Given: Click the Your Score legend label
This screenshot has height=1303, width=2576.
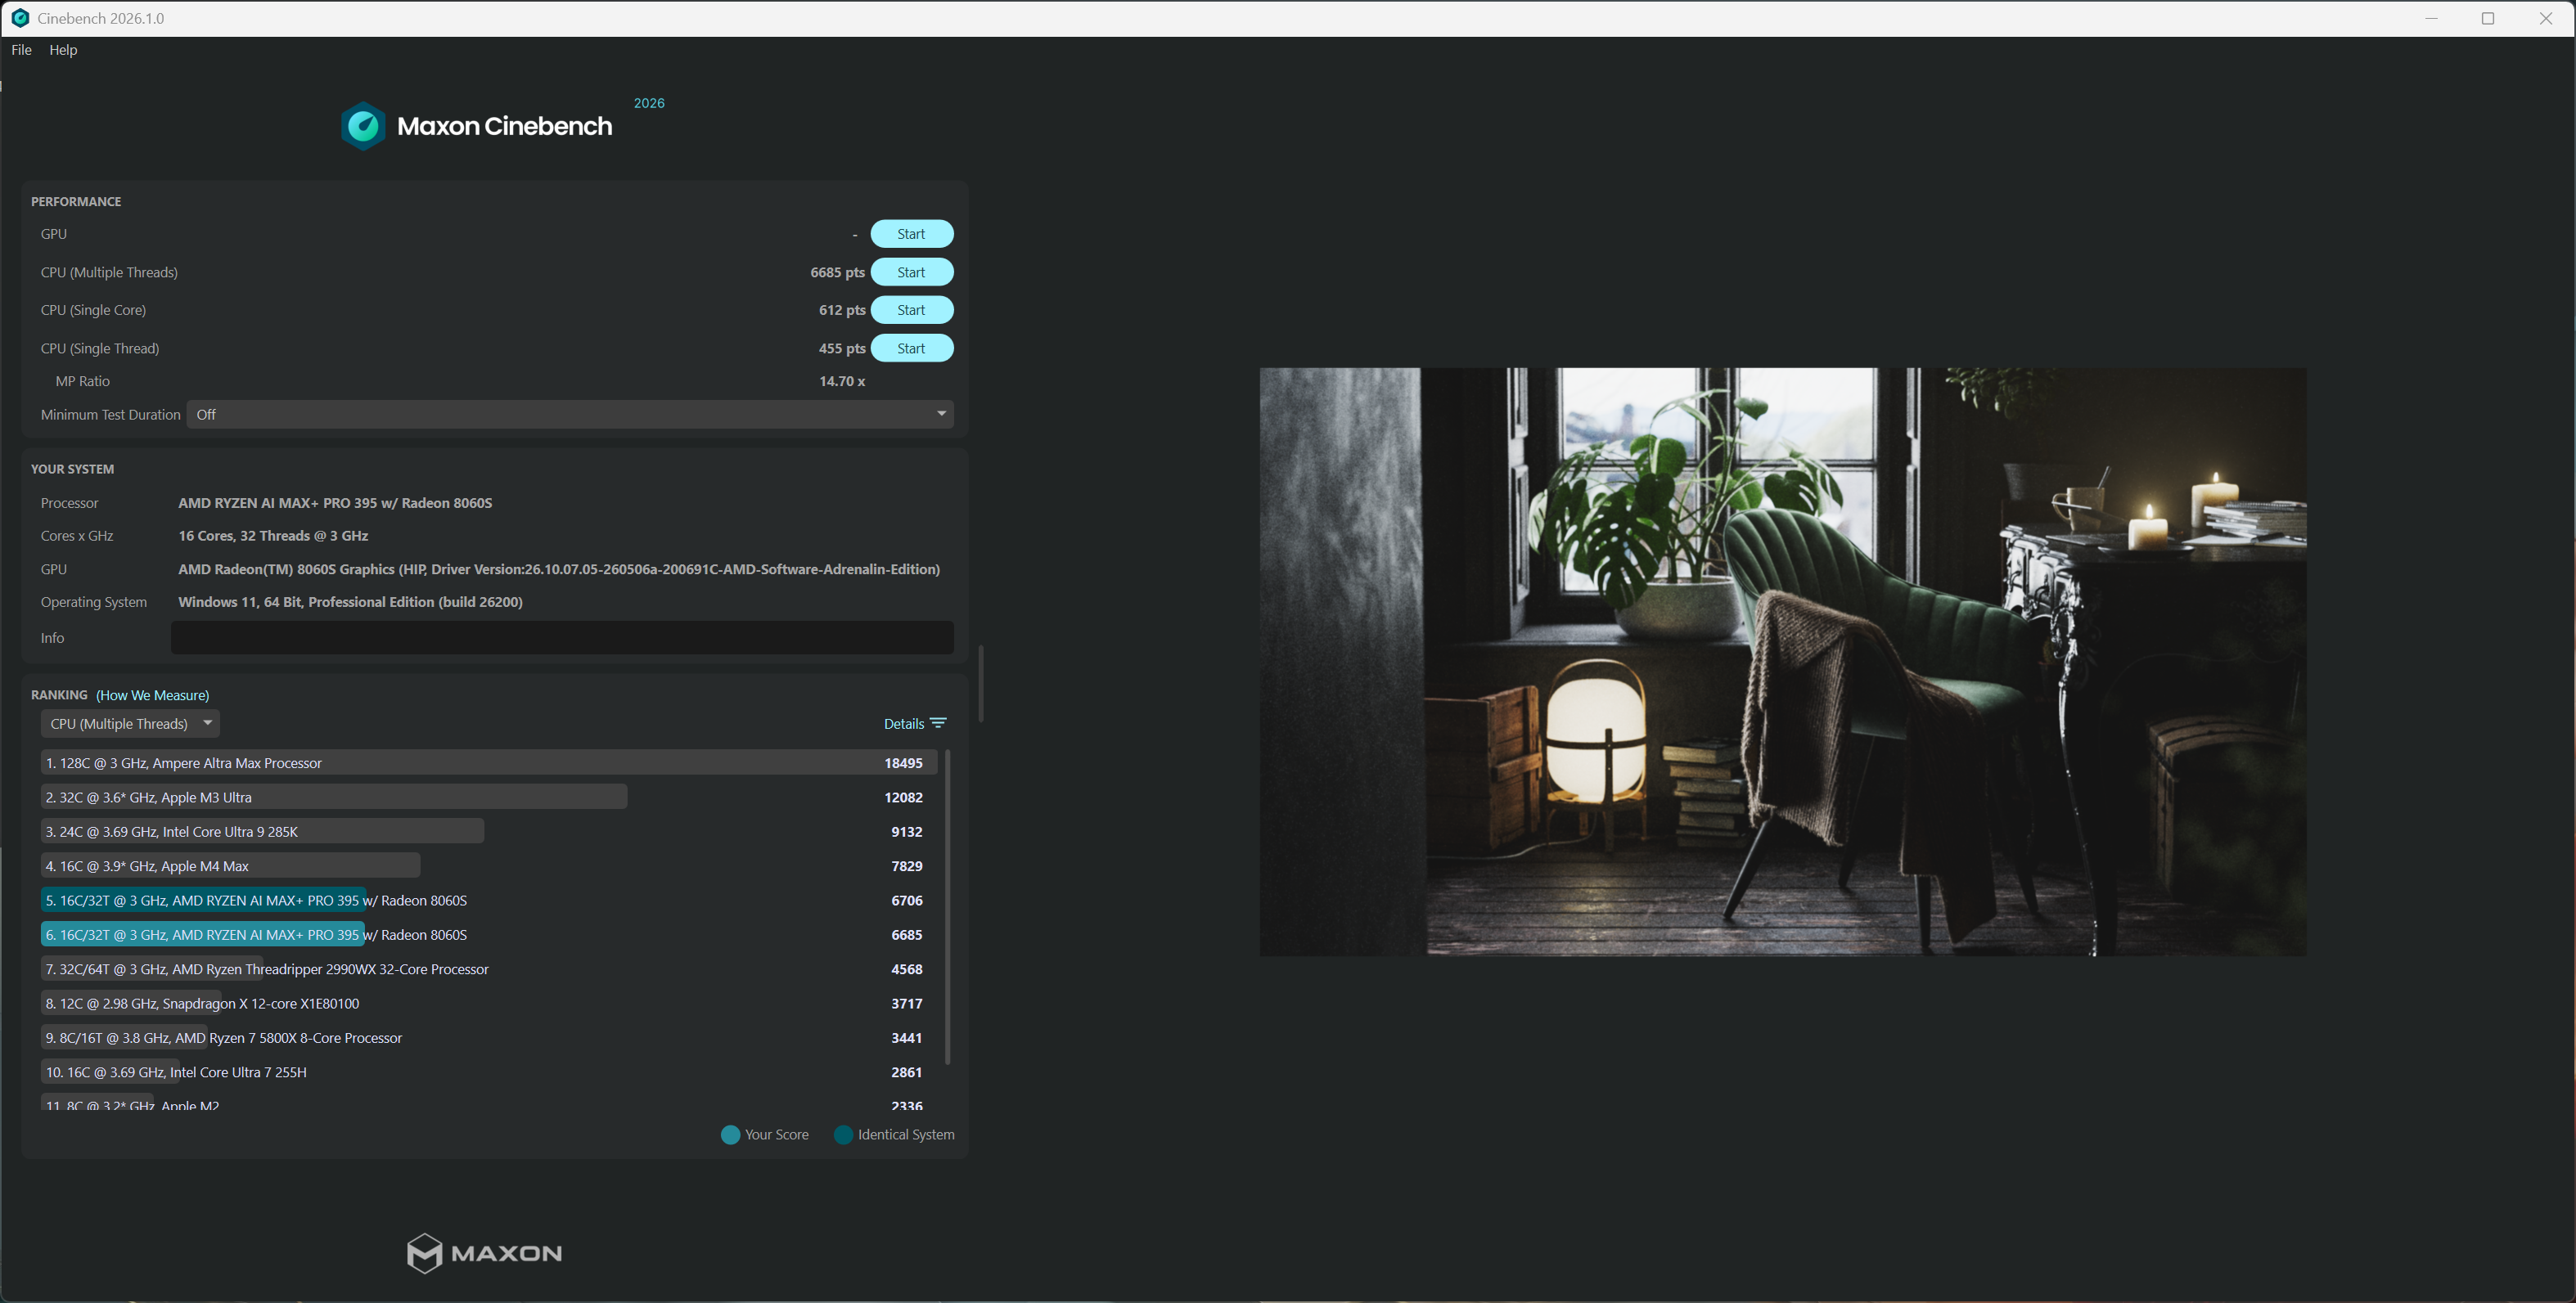Looking at the screenshot, I should pos(777,1135).
